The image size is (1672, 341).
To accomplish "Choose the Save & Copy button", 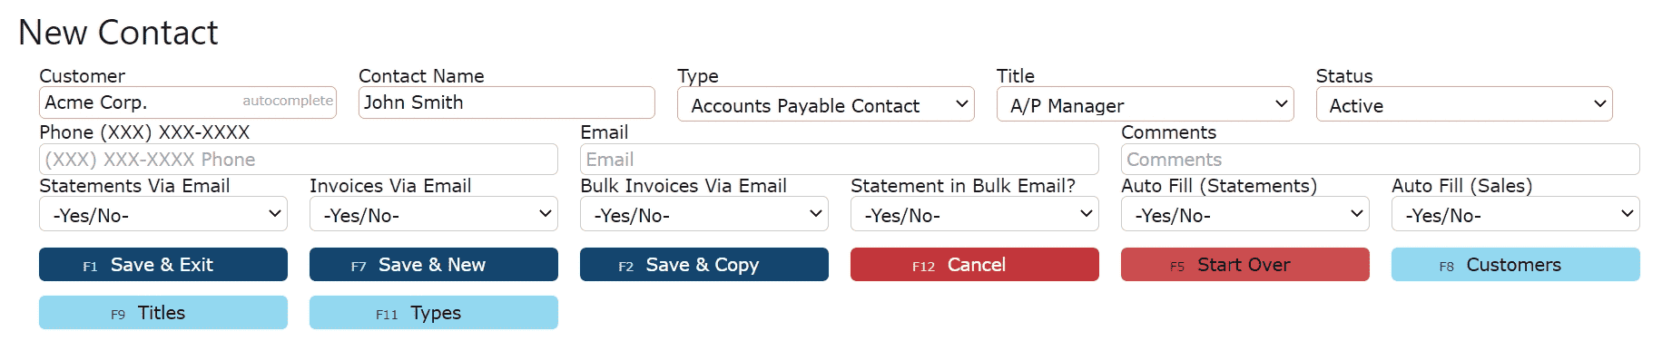I will [x=704, y=265].
